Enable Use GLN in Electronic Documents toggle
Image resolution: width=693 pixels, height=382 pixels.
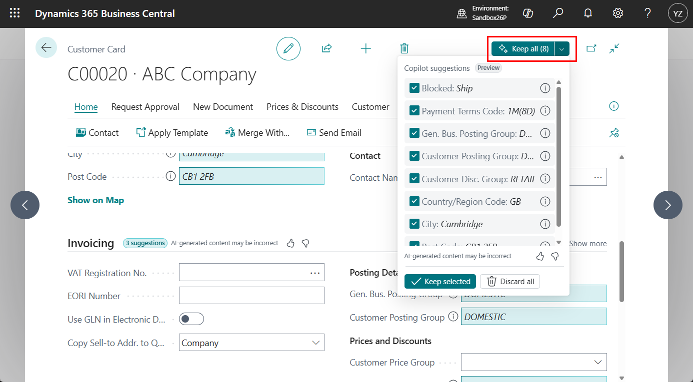191,319
